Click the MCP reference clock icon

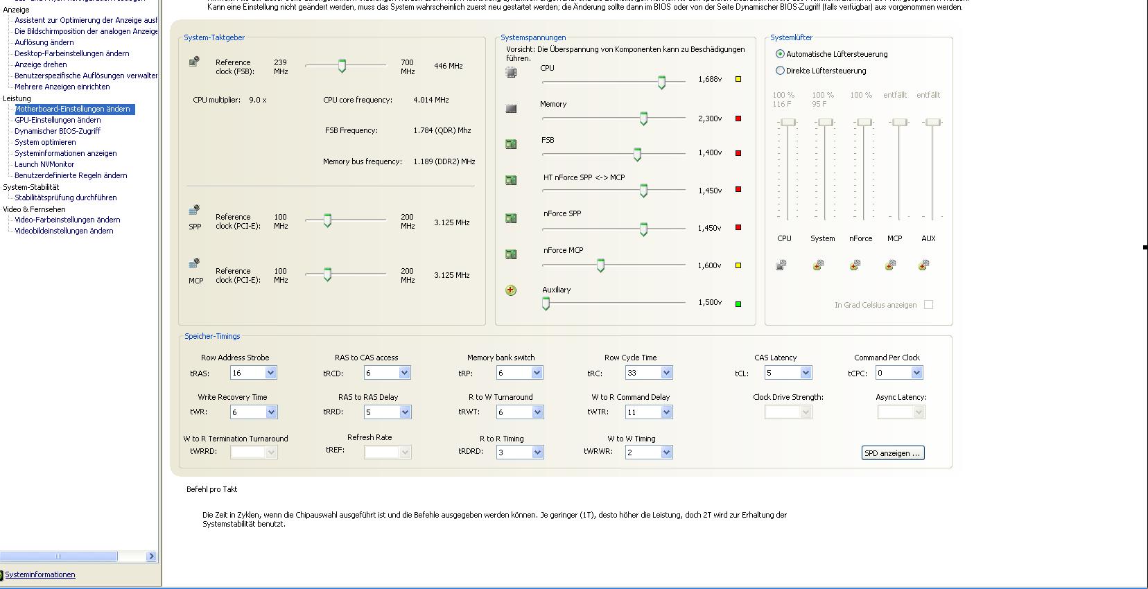(194, 263)
